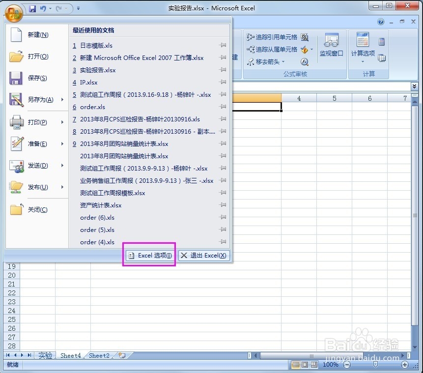Open recent document order (4).xls

[x=97, y=242]
